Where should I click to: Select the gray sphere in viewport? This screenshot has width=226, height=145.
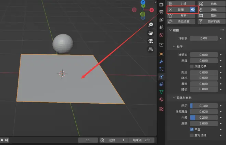click(63, 43)
